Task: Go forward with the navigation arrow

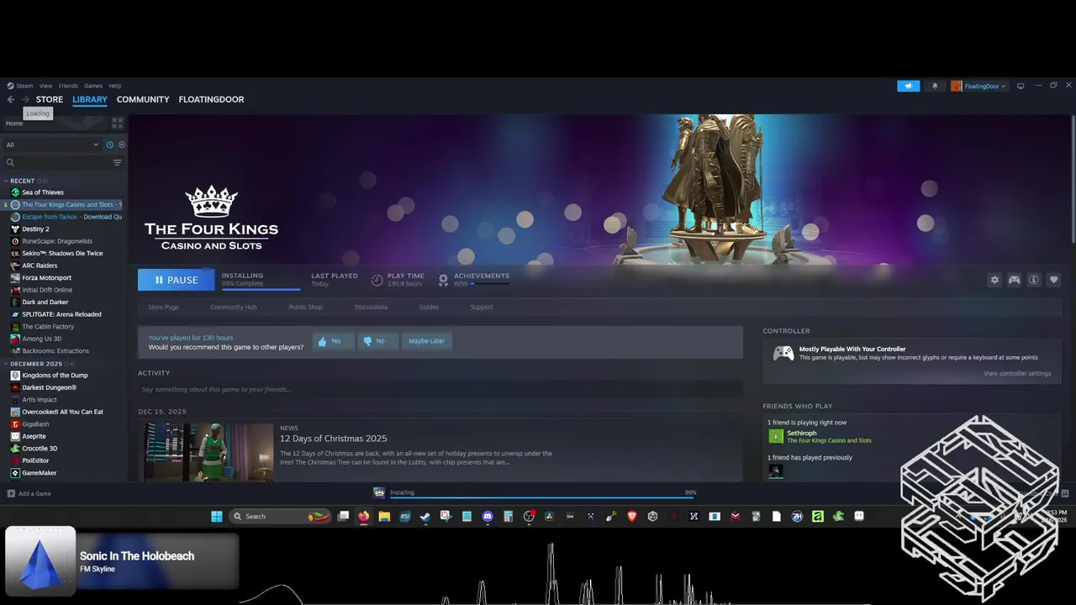Action: pos(25,99)
